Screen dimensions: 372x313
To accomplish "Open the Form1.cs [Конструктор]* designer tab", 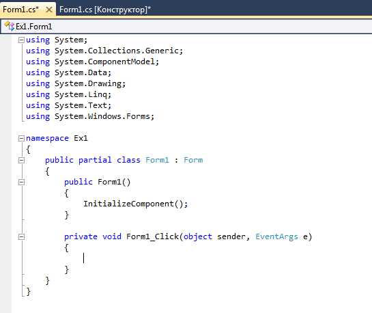I will 105,10.
